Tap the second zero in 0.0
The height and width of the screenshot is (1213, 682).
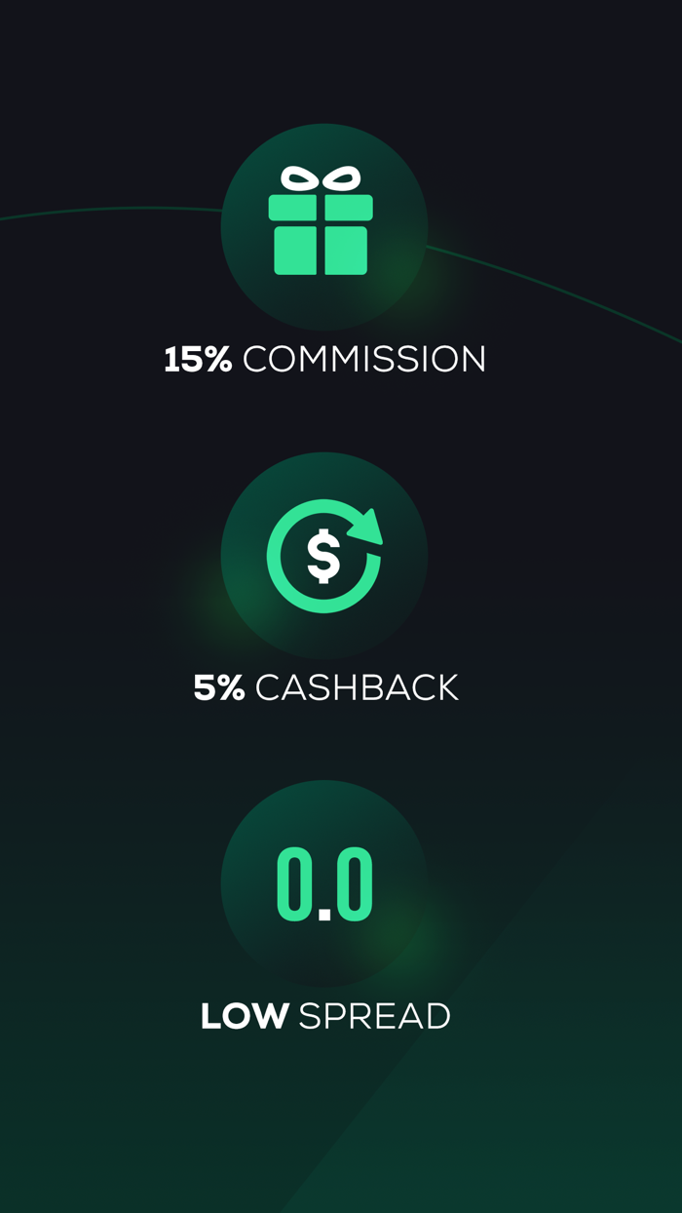355,884
